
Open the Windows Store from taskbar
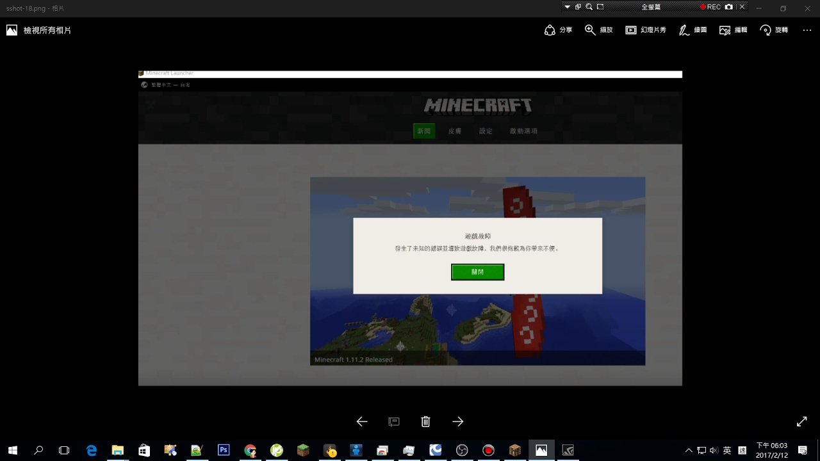tap(144, 450)
